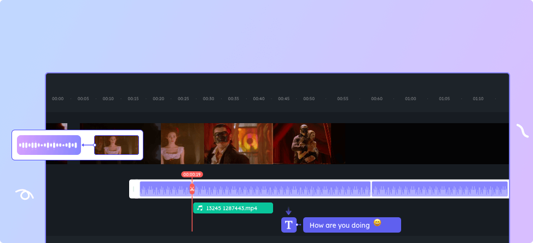The width and height of the screenshot is (533, 243).
Task: Click the audio waveform icon in callout
Action: (x=49, y=145)
